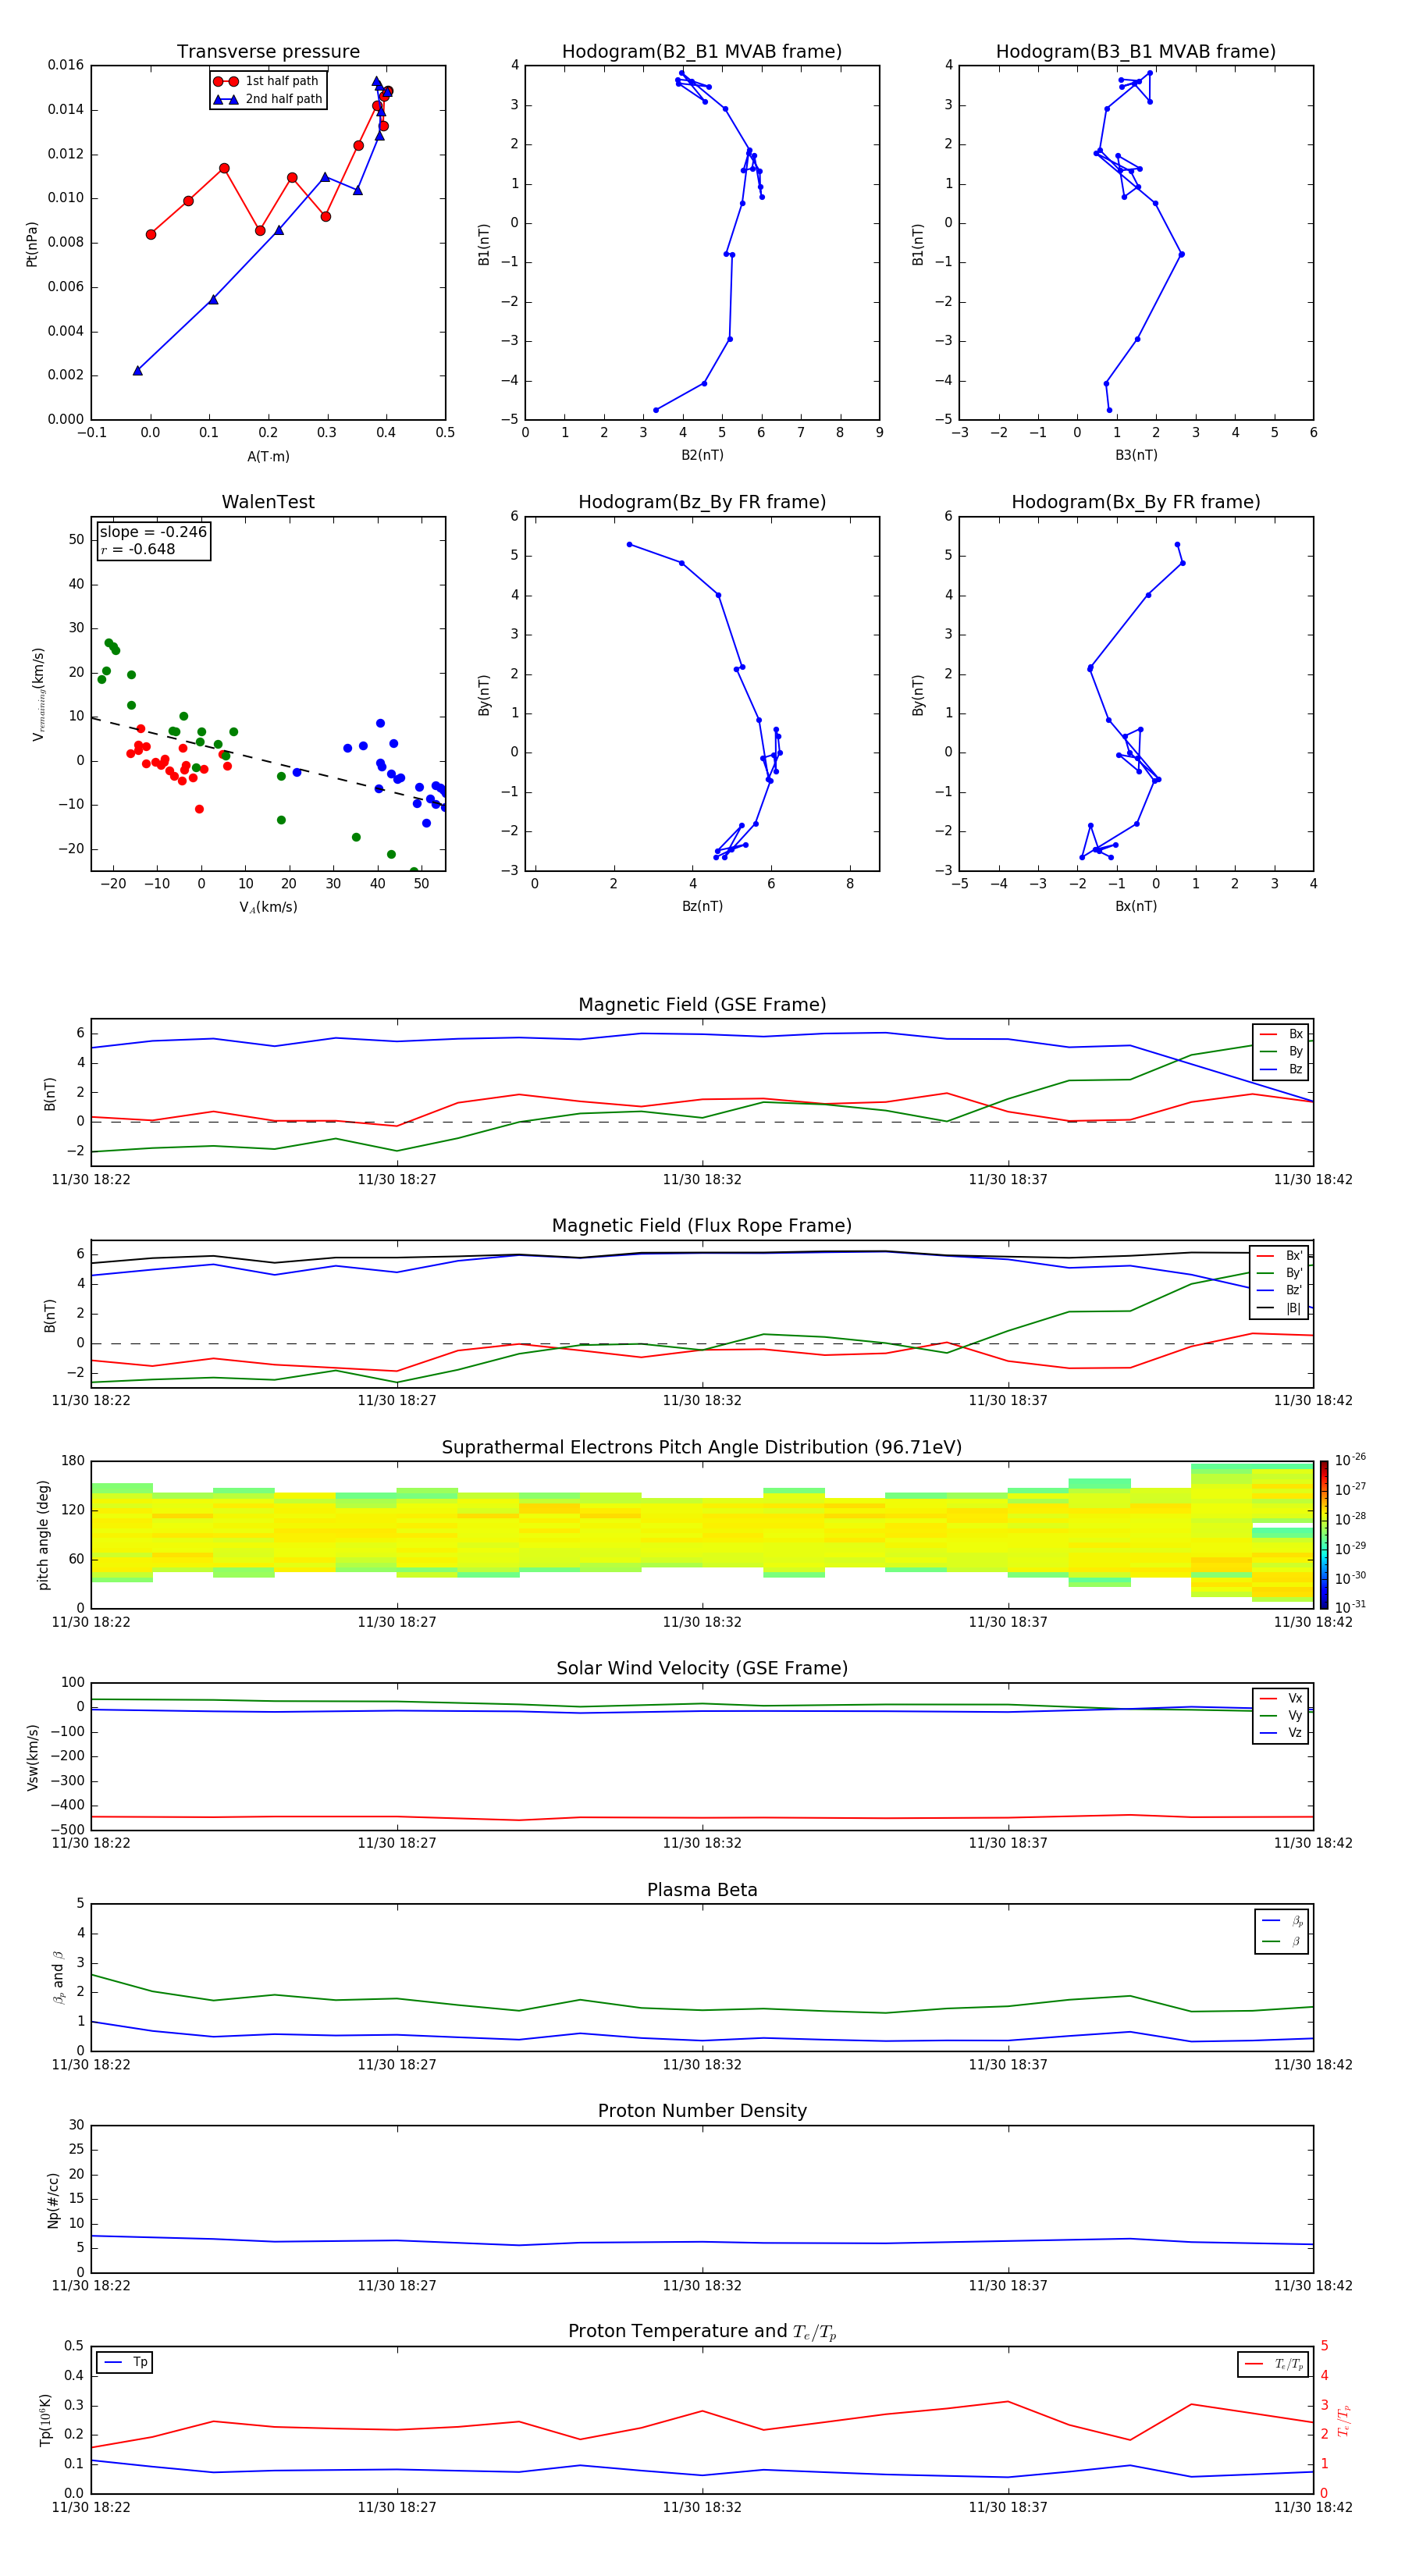Click the 'pitch angle (deg)' axis label

click(43, 1535)
